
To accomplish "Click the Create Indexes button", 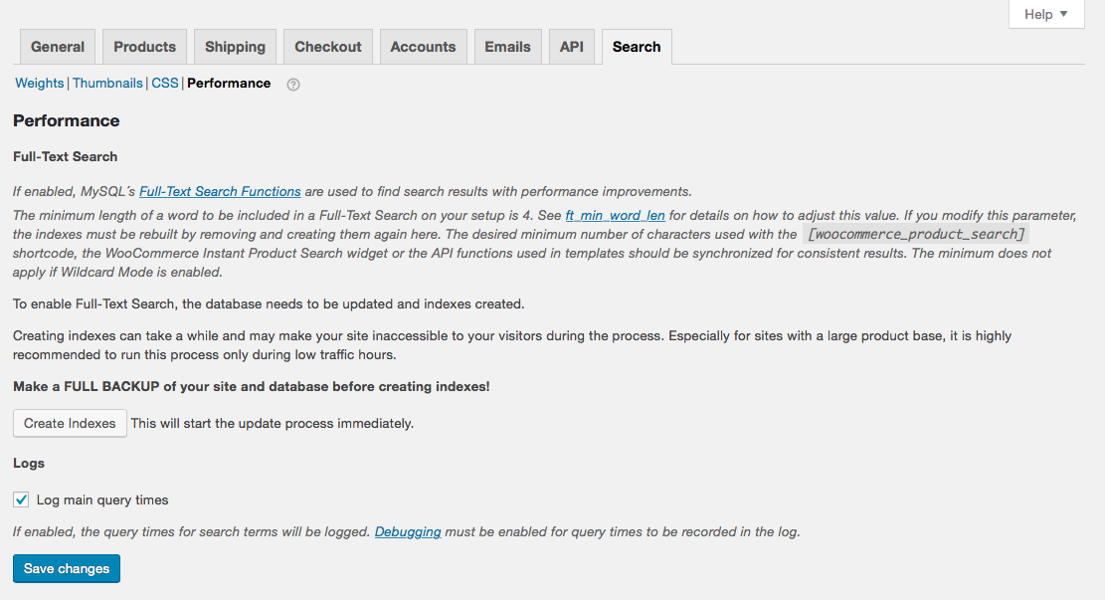I will (x=70, y=423).
